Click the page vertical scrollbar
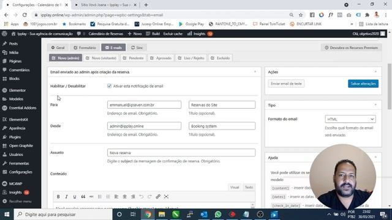 (390, 87)
